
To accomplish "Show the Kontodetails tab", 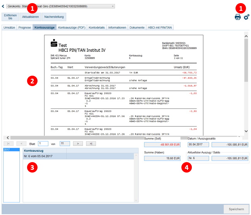I will [97, 28].
